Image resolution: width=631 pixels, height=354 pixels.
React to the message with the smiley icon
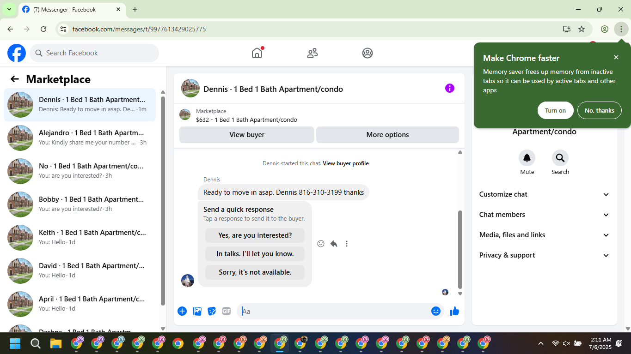click(321, 244)
